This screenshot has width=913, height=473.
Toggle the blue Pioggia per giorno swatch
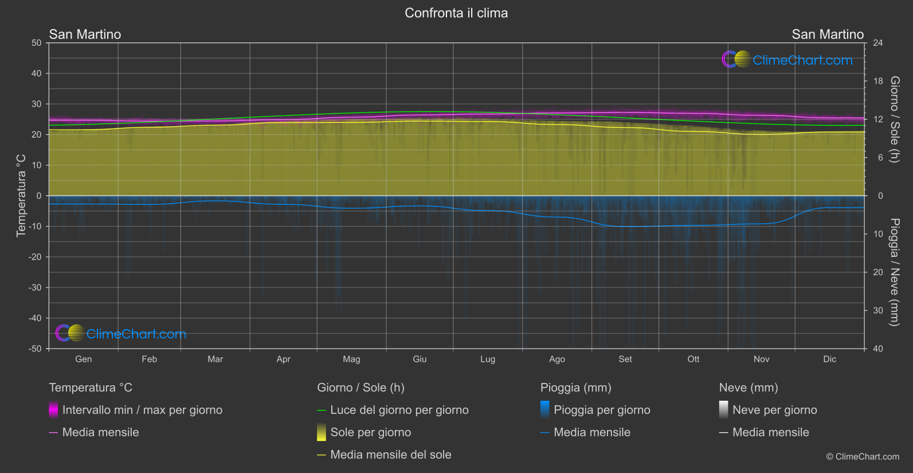(x=545, y=409)
